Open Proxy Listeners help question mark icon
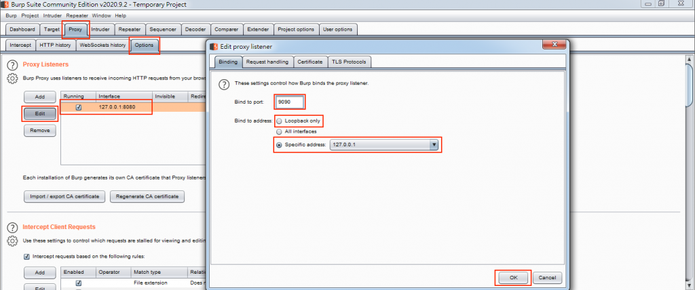 [x=12, y=65]
